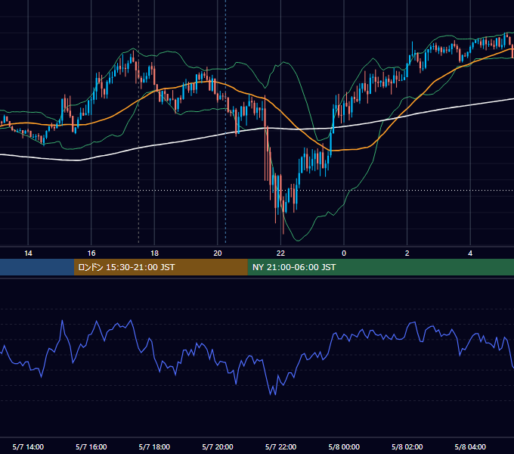Click the 5/7 22:00 time label
The image size is (514, 454).
(x=281, y=446)
